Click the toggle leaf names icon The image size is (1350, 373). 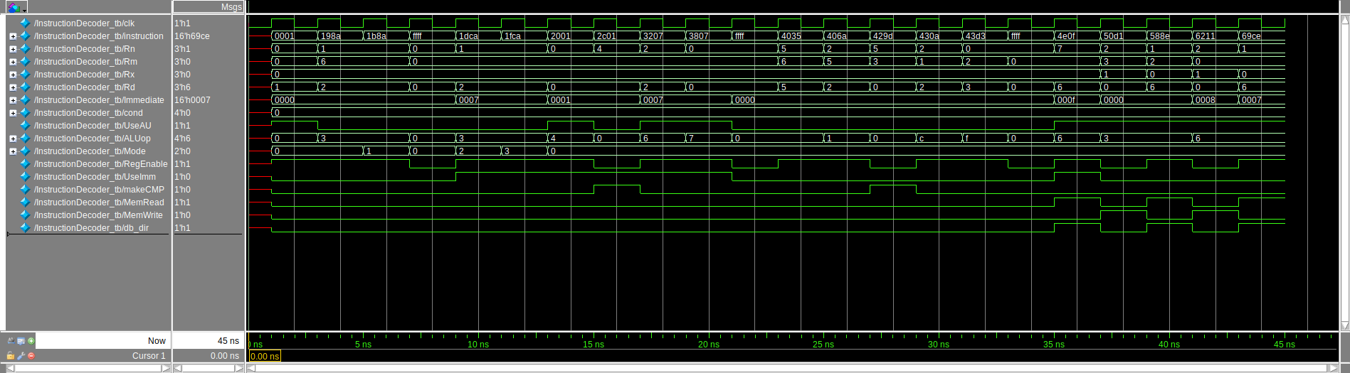(x=11, y=341)
